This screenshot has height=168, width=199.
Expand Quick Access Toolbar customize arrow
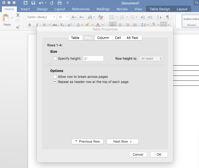tap(68, 3)
